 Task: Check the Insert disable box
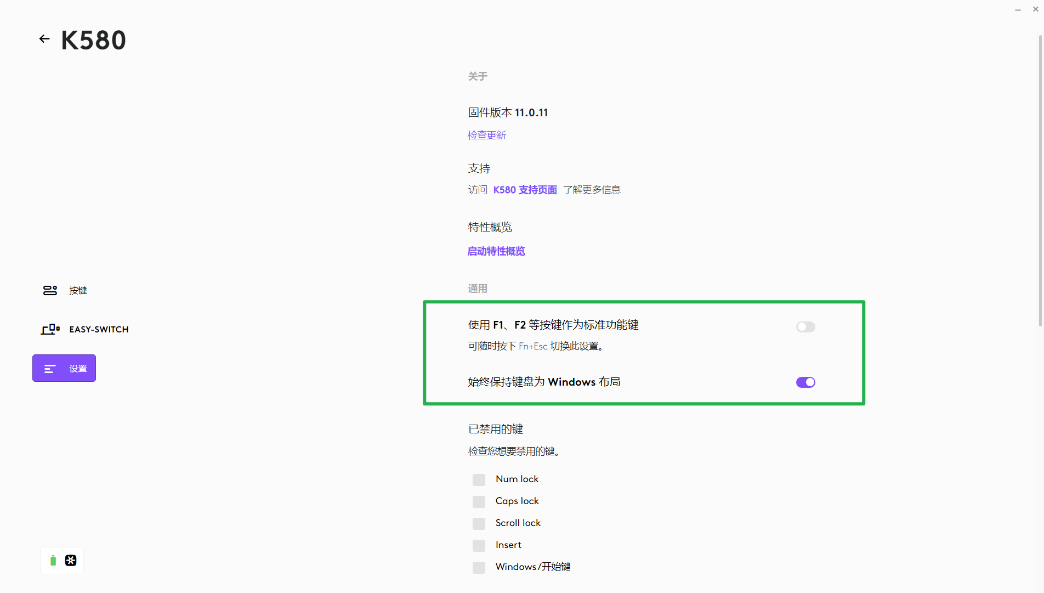pyautogui.click(x=479, y=546)
